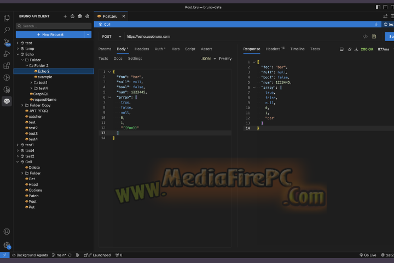The image size is (394, 263).
Task: Switch to the Params tab
Action: 105,49
